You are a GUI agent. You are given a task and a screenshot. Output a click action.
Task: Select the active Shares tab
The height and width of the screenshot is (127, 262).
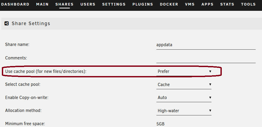tap(65, 4)
